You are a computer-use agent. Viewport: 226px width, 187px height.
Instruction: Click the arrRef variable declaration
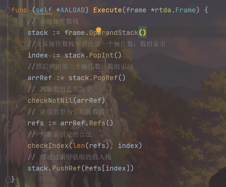[x=40, y=78]
